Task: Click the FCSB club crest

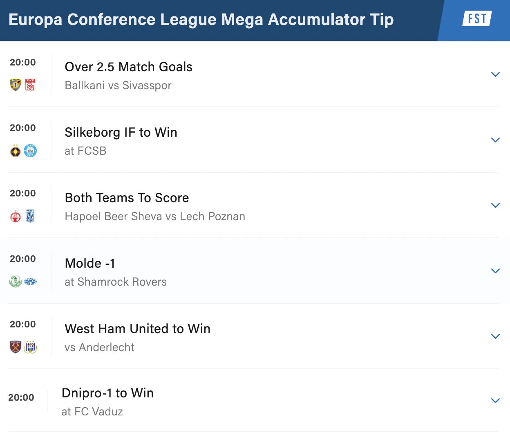Action: coord(16,151)
